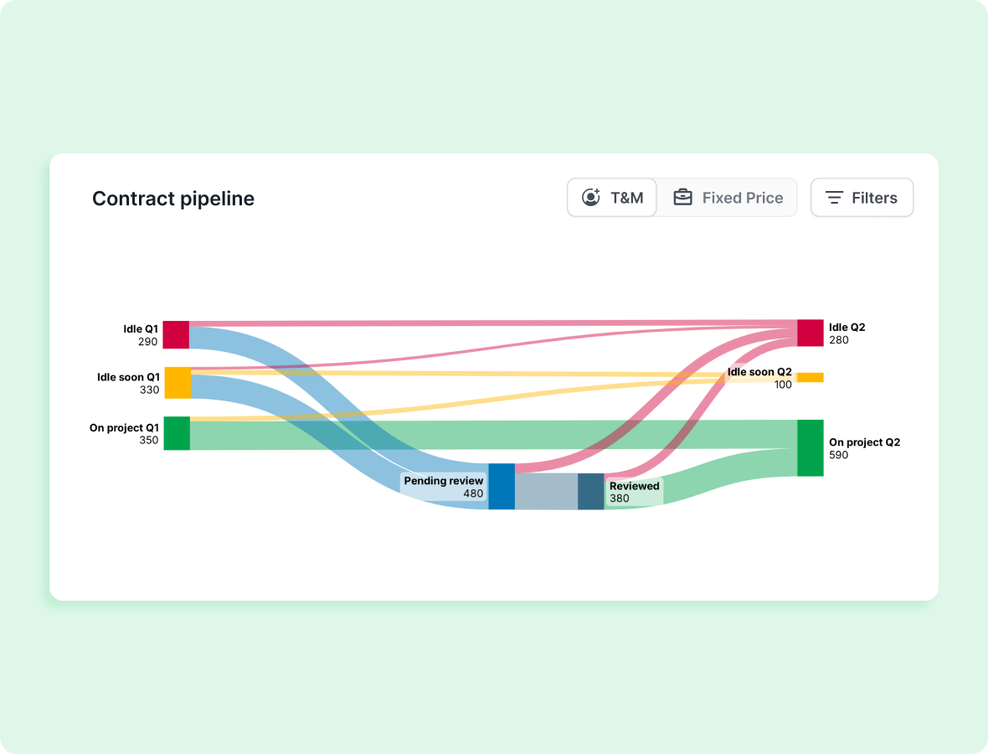This screenshot has height=754, width=988.
Task: Click the gray flow between Pending review and Reviewed
Action: 546,491
